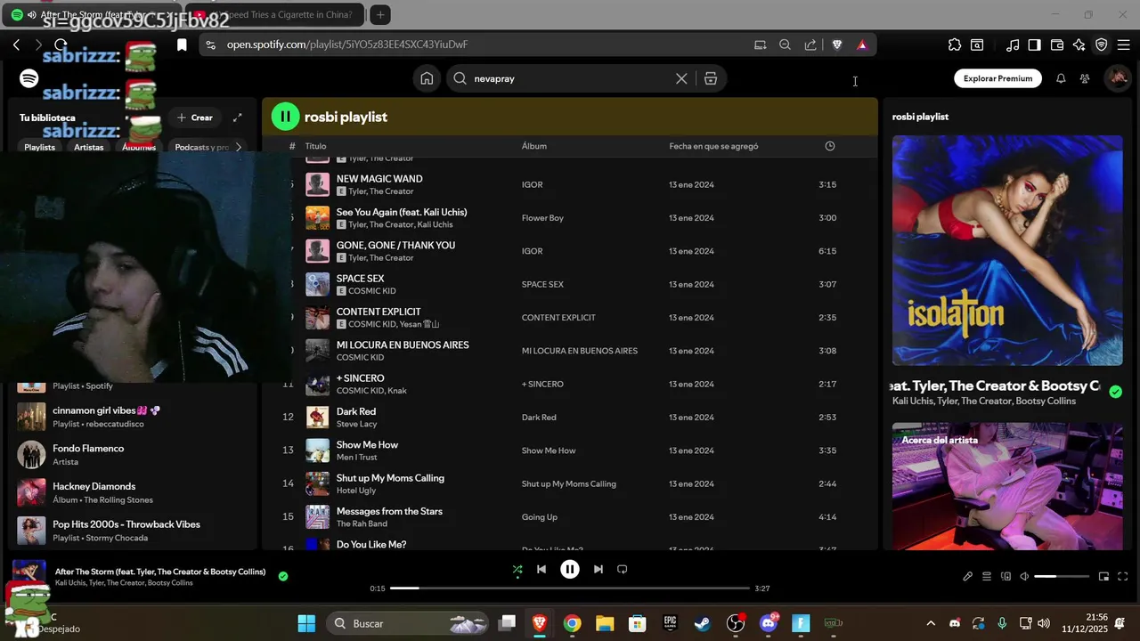Mute volume with speaker icon

(x=1024, y=577)
